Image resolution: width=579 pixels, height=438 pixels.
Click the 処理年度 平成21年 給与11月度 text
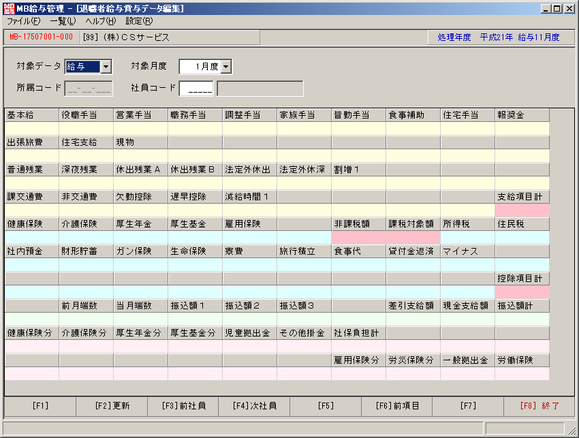click(x=499, y=37)
